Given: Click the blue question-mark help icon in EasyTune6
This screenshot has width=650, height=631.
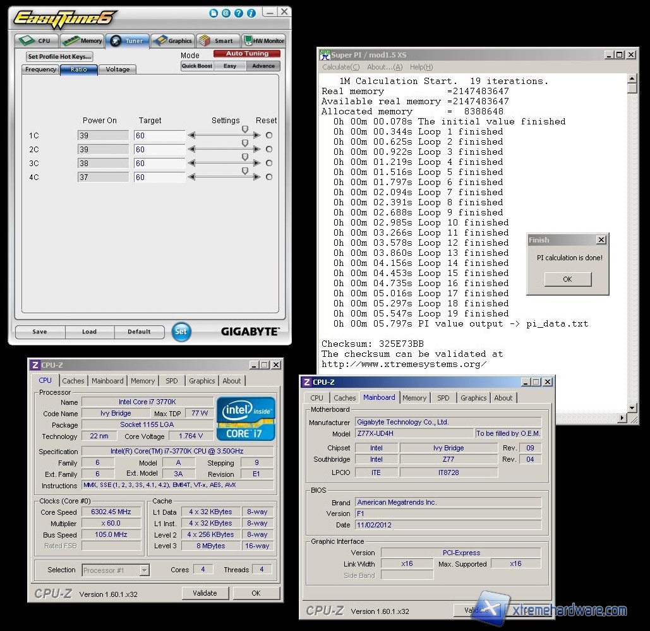Looking at the screenshot, I should coord(239,13).
